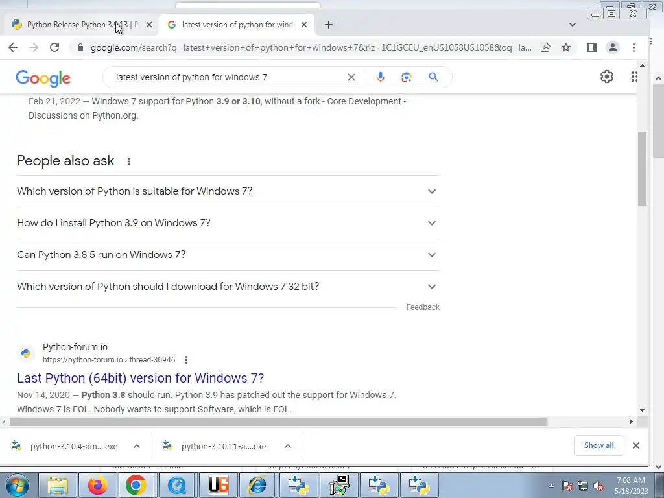The width and height of the screenshot is (664, 498).
Task: Open 'Last Python (64bit) version for Windows 7?' result
Action: pyautogui.click(x=141, y=378)
